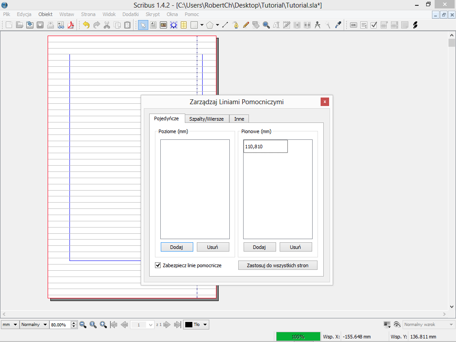
Task: Open the shape tool dropdown arrow
Action: pyautogui.click(x=202, y=25)
